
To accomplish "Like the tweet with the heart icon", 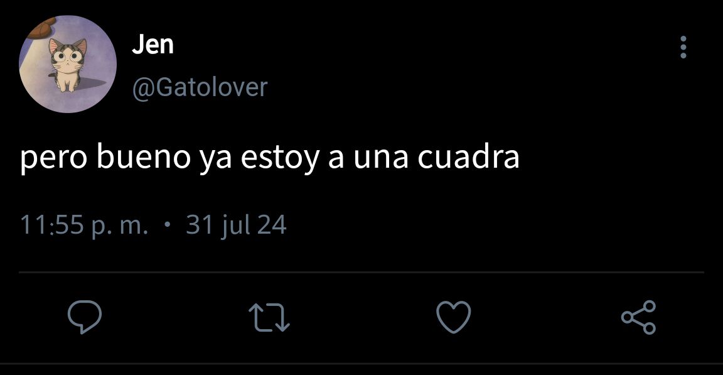I will click(454, 317).
